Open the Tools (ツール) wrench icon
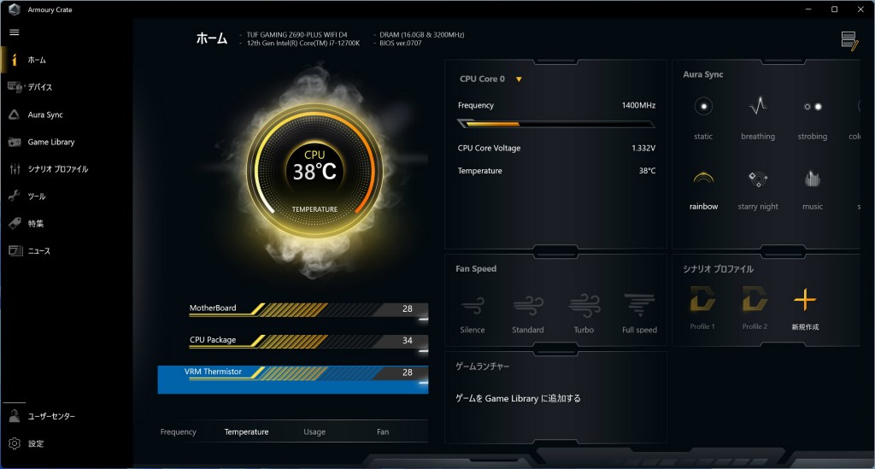This screenshot has height=469, width=875. (15, 196)
